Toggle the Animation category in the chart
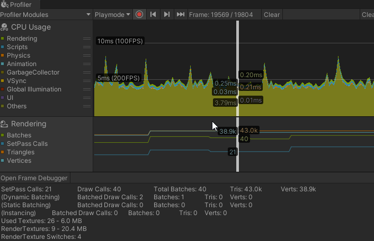Image resolution: width=374 pixels, height=241 pixels. pyautogui.click(x=3, y=64)
